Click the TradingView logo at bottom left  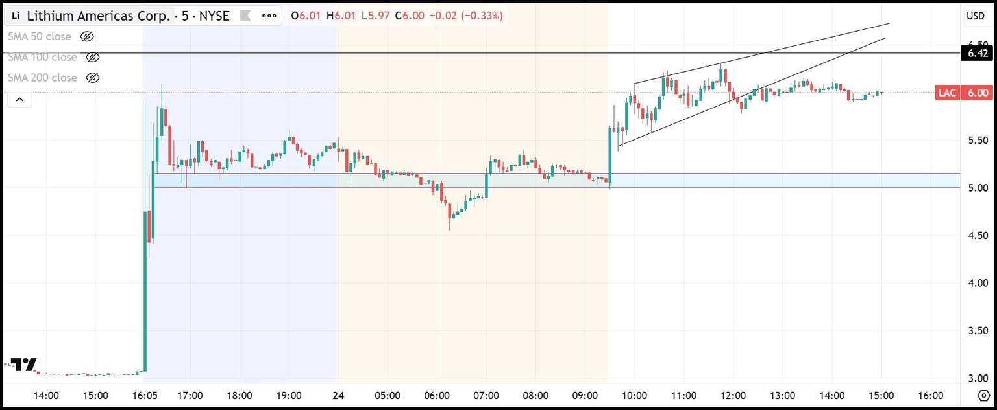[x=24, y=364]
